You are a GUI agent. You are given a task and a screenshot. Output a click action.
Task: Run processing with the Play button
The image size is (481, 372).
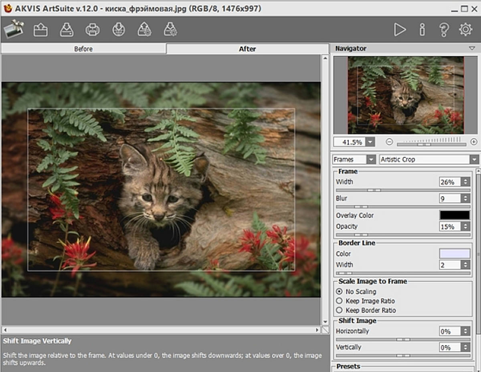(400, 30)
